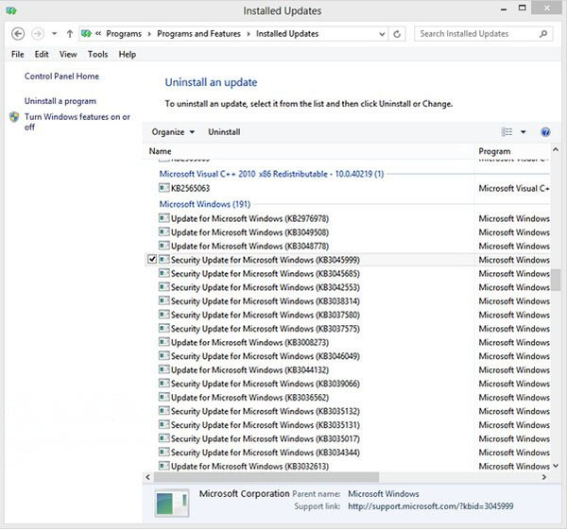This screenshot has height=530, width=567.
Task: Click Programs and Features breadcrumb
Action: (x=198, y=34)
